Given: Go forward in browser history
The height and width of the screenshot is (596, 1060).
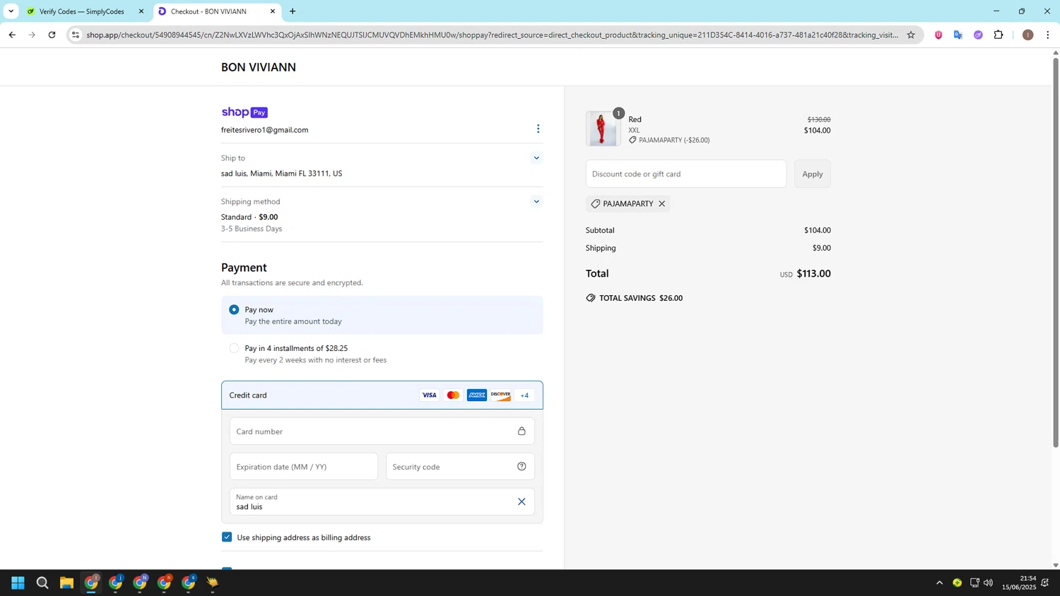Looking at the screenshot, I should [x=32, y=35].
